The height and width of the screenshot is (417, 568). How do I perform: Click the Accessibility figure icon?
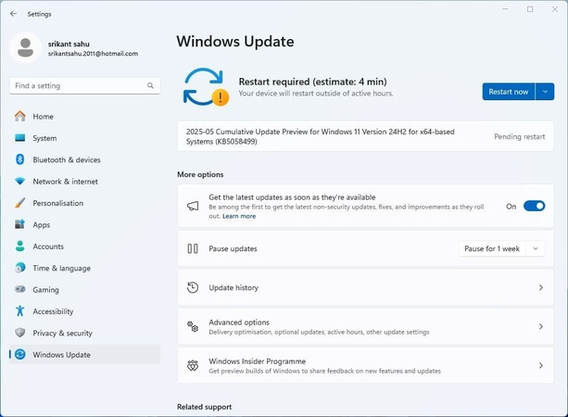click(20, 310)
